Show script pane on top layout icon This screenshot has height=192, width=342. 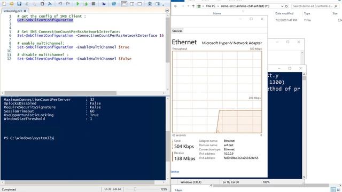pos(124,4)
